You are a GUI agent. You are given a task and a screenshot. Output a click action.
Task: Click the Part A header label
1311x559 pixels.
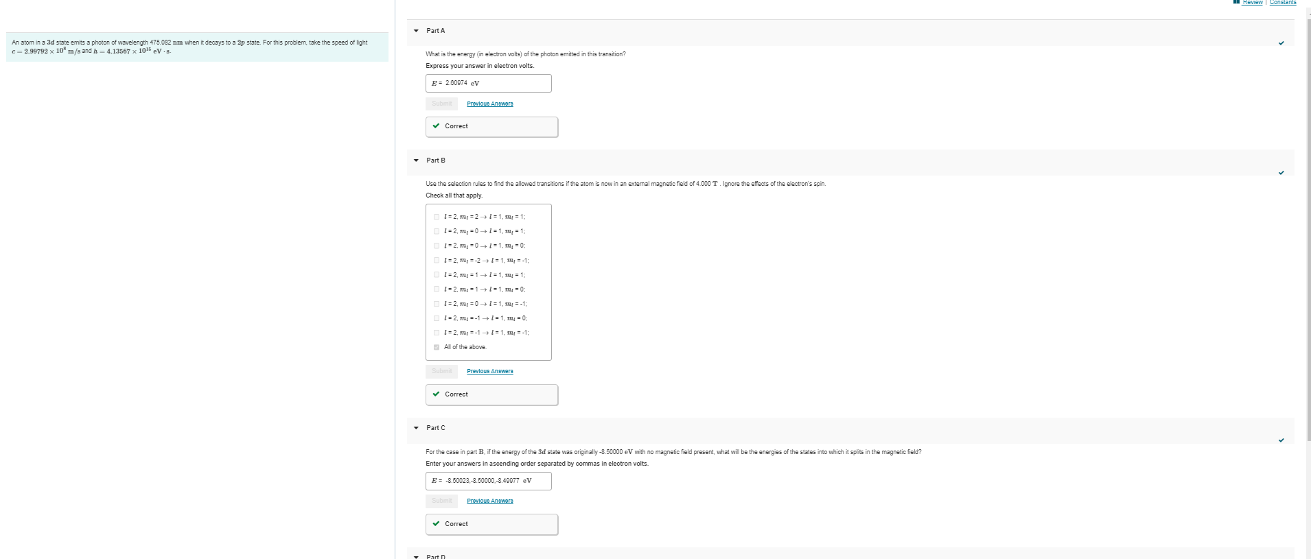tap(436, 31)
